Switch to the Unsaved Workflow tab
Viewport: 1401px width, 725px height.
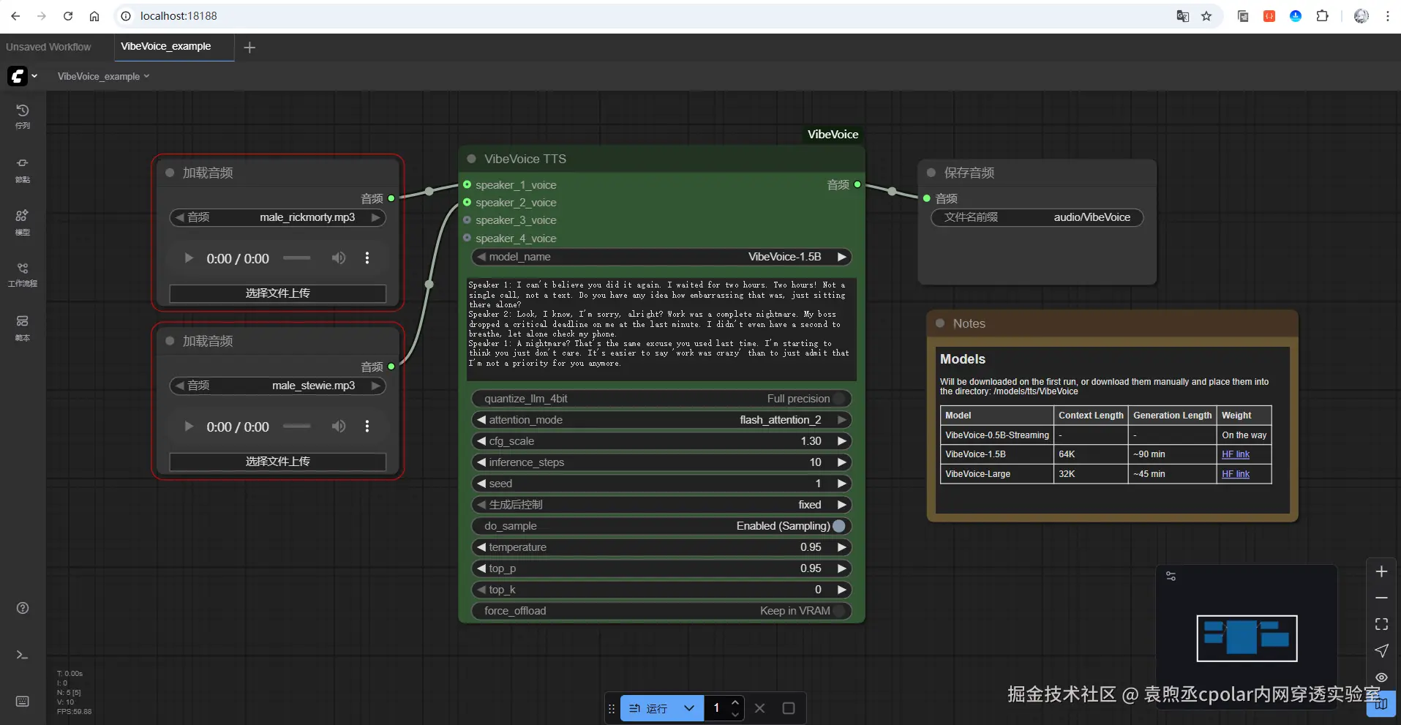[48, 47]
